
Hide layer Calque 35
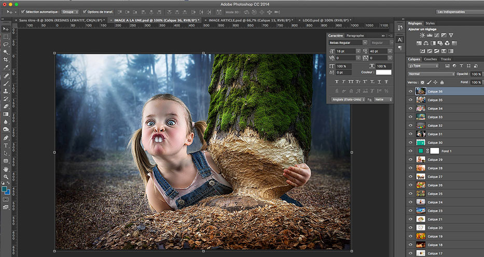[410, 100]
